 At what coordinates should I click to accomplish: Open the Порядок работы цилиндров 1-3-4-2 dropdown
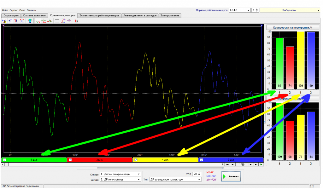(x=249, y=10)
